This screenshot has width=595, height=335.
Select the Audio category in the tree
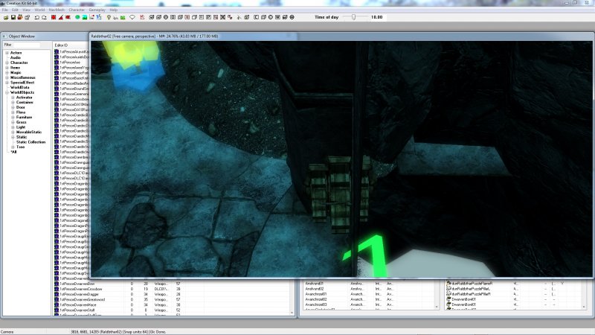point(16,58)
